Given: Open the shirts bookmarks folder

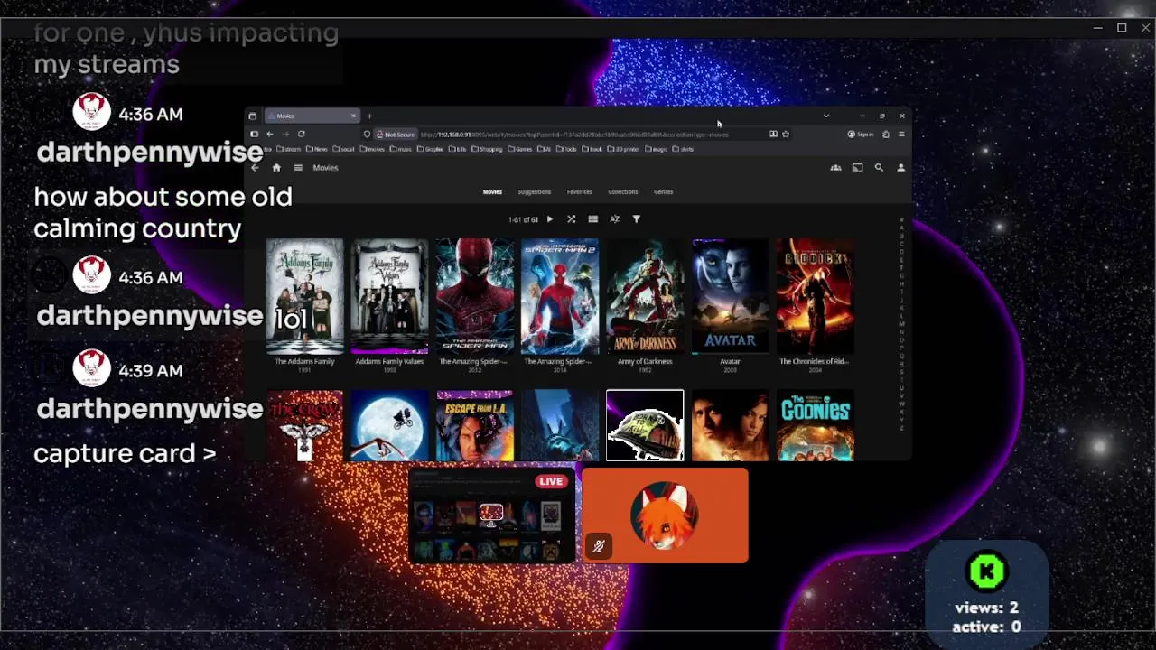Looking at the screenshot, I should (x=683, y=149).
